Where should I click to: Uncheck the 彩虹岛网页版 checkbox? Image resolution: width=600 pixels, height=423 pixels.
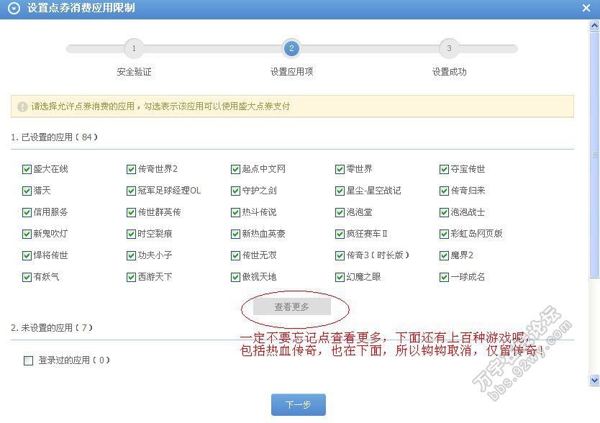pyautogui.click(x=444, y=234)
